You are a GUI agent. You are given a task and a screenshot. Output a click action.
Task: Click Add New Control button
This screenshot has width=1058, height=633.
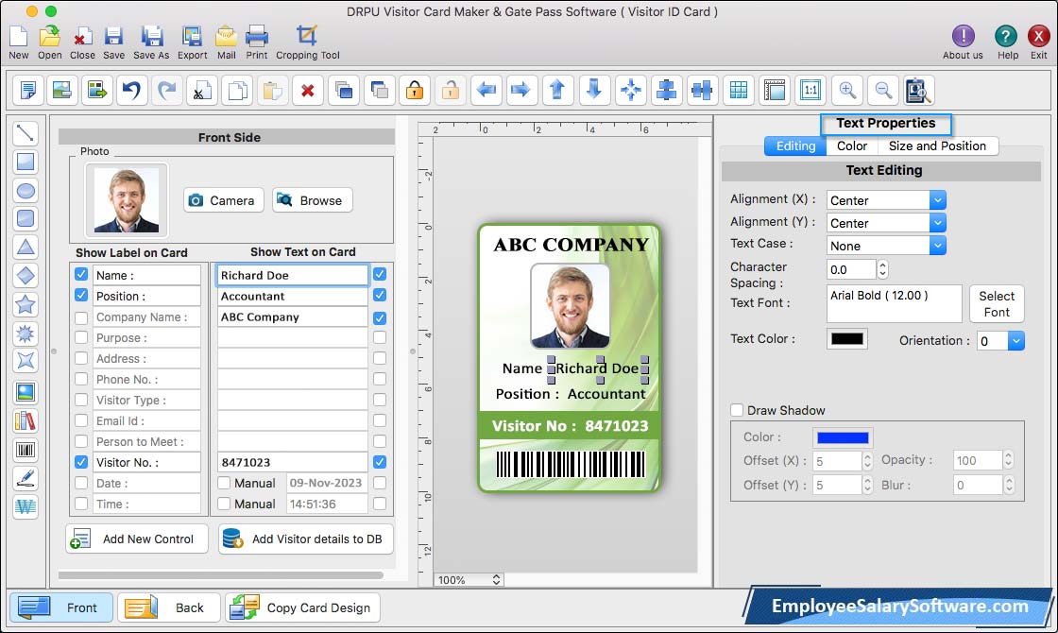[x=137, y=539]
